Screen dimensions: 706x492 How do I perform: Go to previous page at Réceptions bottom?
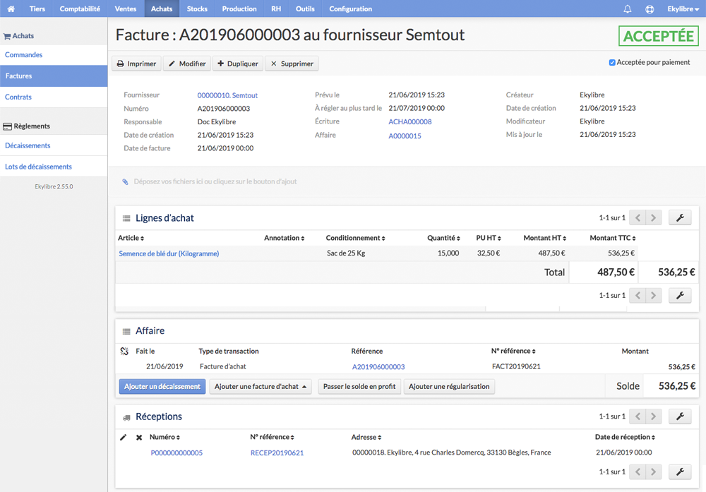pyautogui.click(x=638, y=472)
